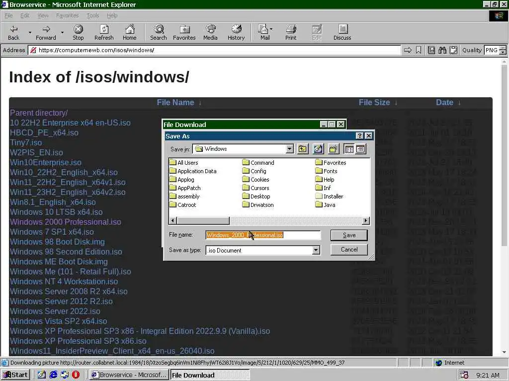Go to the Home page
The width and height of the screenshot is (509, 381).
click(130, 32)
